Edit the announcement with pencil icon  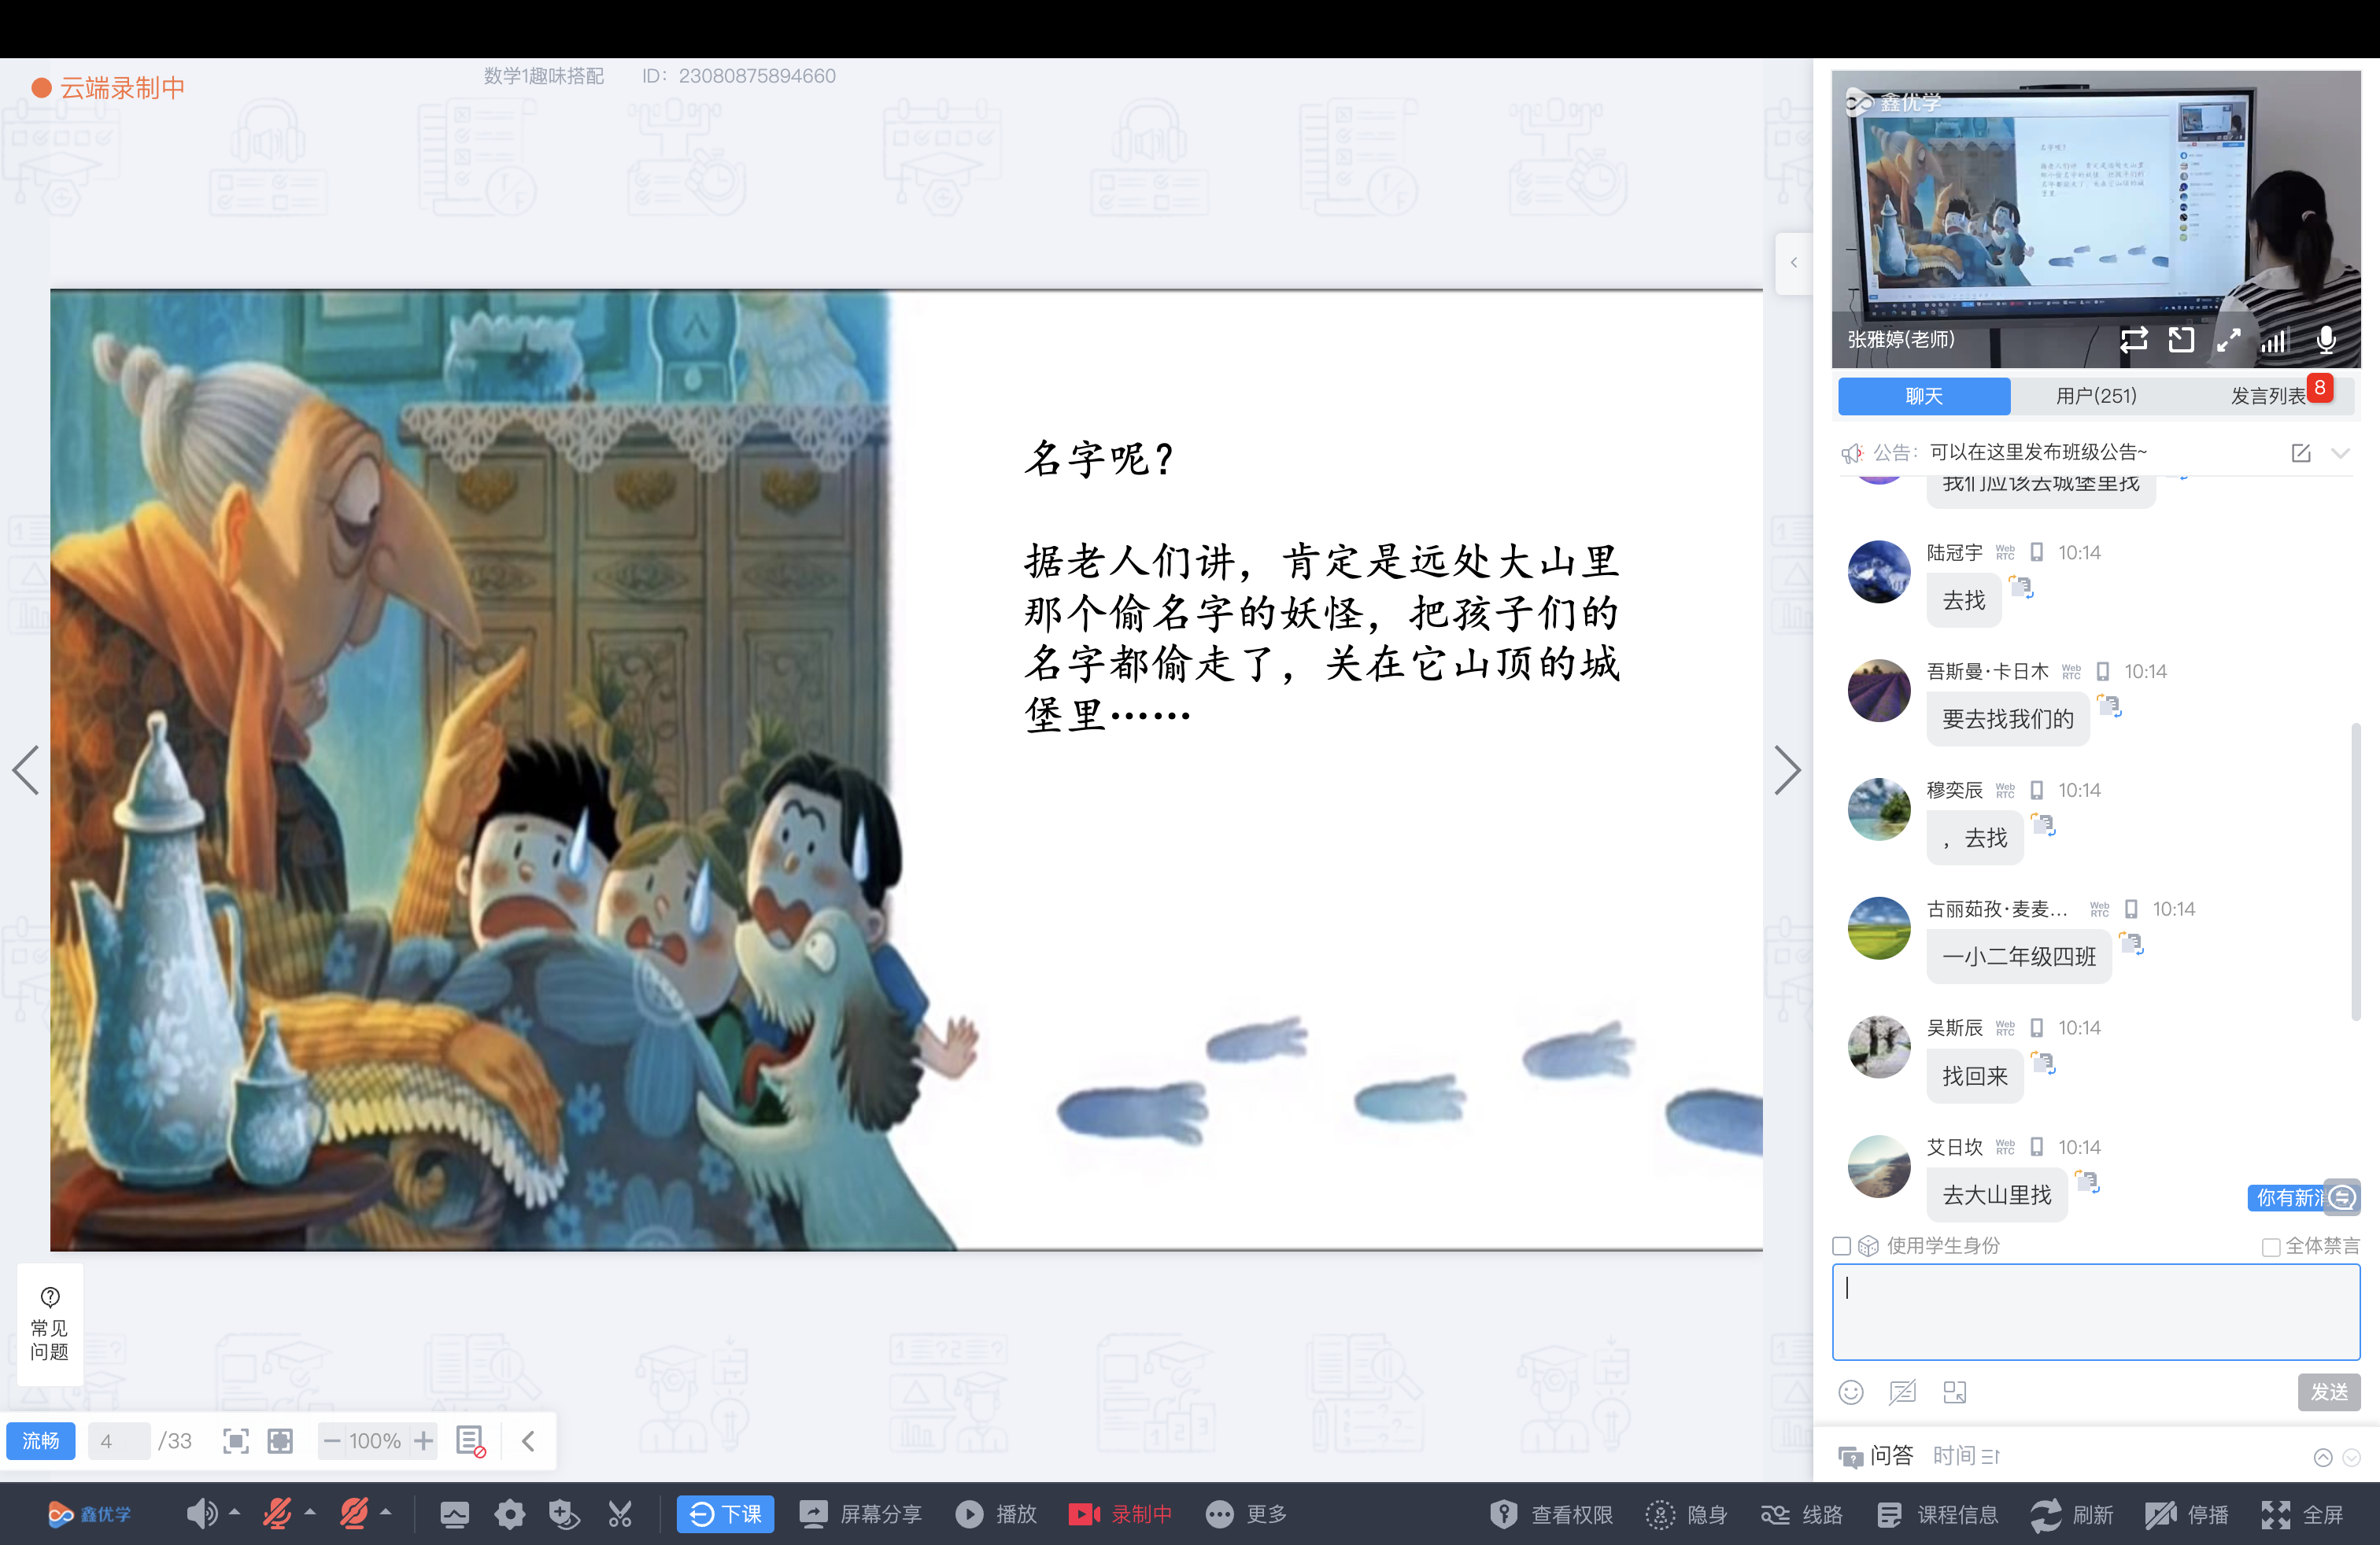[x=2301, y=452]
